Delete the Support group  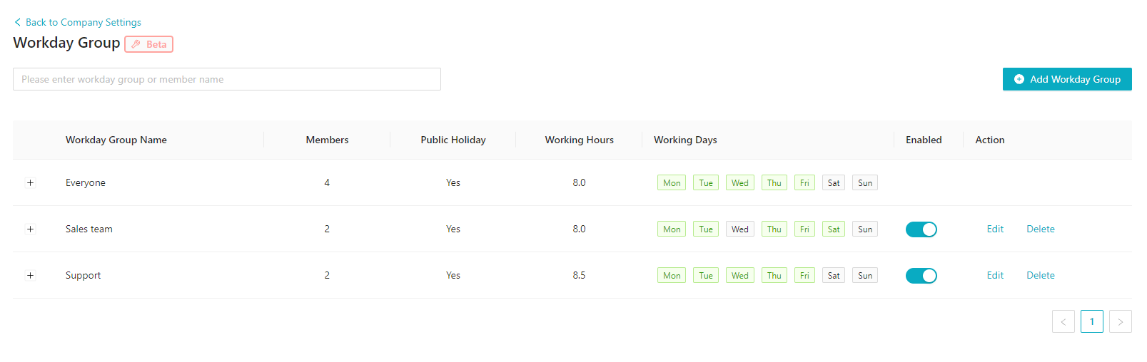click(1041, 275)
